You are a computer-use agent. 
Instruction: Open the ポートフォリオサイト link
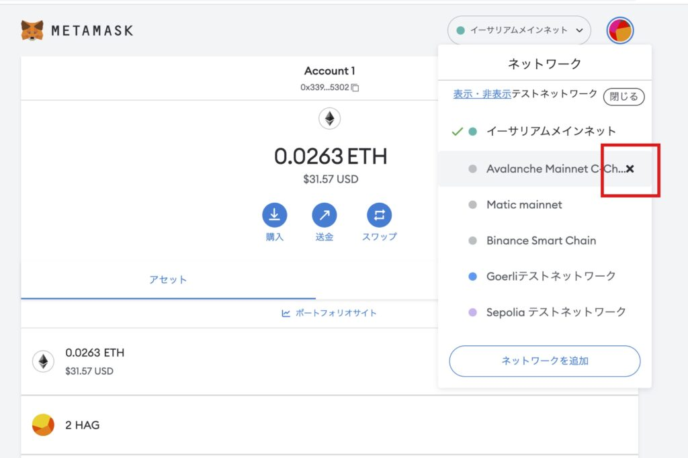click(329, 313)
